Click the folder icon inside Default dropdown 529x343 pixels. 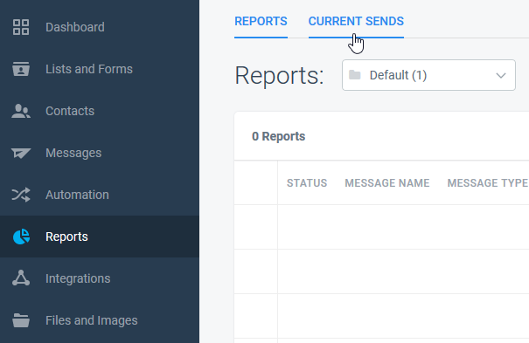tap(355, 75)
